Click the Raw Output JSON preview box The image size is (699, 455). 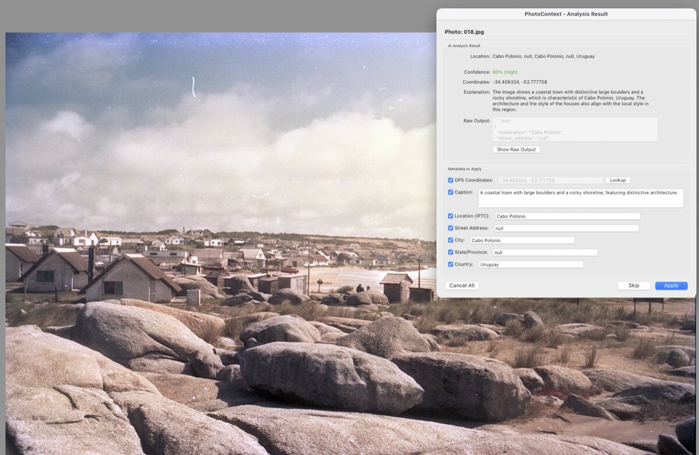click(575, 129)
